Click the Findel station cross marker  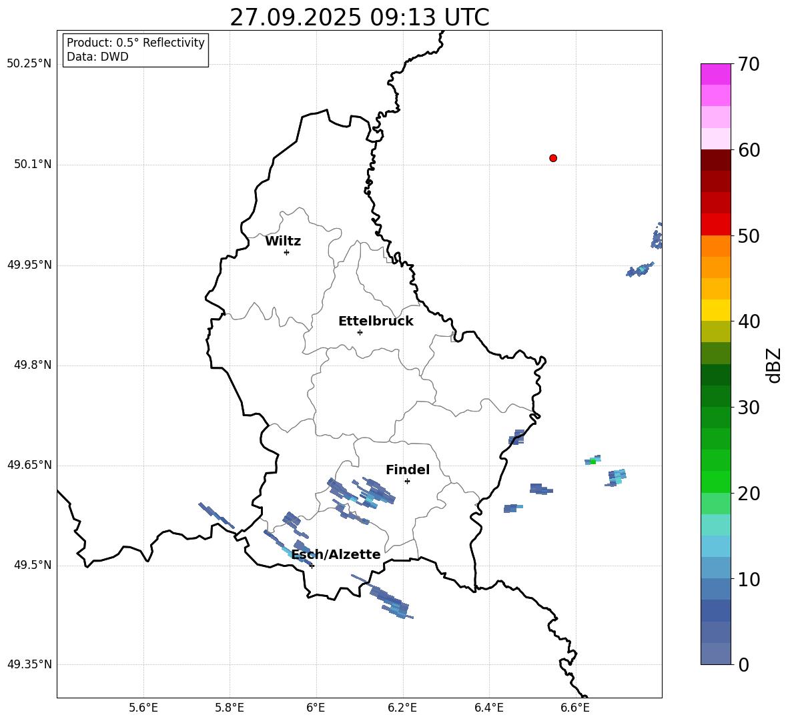coord(407,482)
